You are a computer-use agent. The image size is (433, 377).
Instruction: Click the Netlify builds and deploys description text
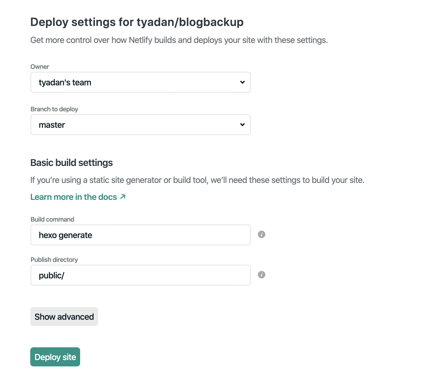click(x=179, y=40)
